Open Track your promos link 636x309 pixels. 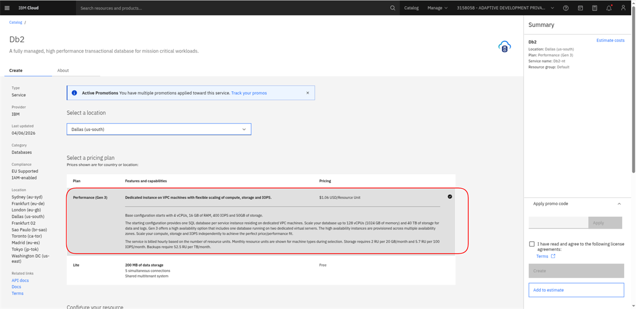tap(249, 93)
